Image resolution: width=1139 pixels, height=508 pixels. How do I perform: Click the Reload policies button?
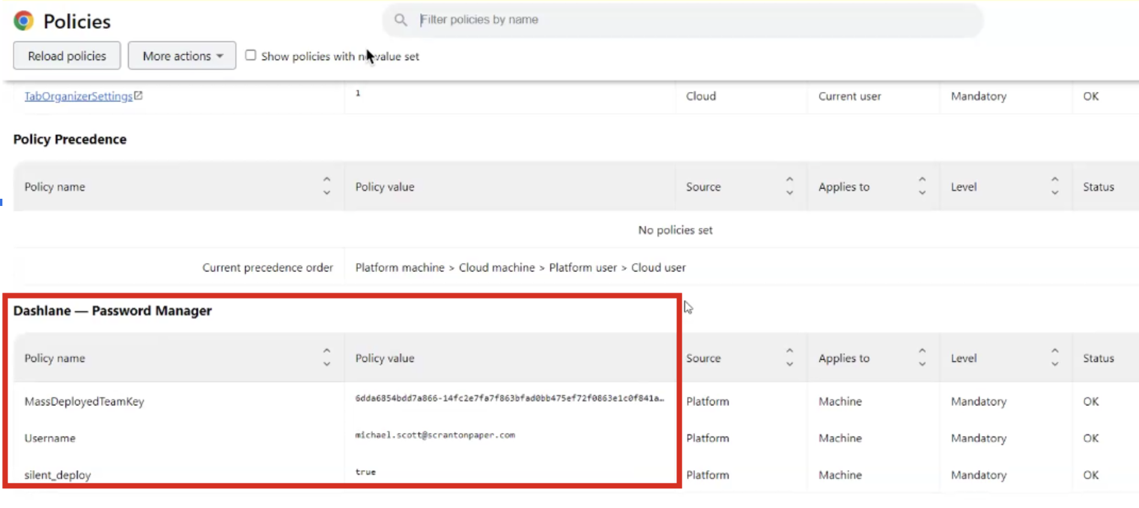67,56
